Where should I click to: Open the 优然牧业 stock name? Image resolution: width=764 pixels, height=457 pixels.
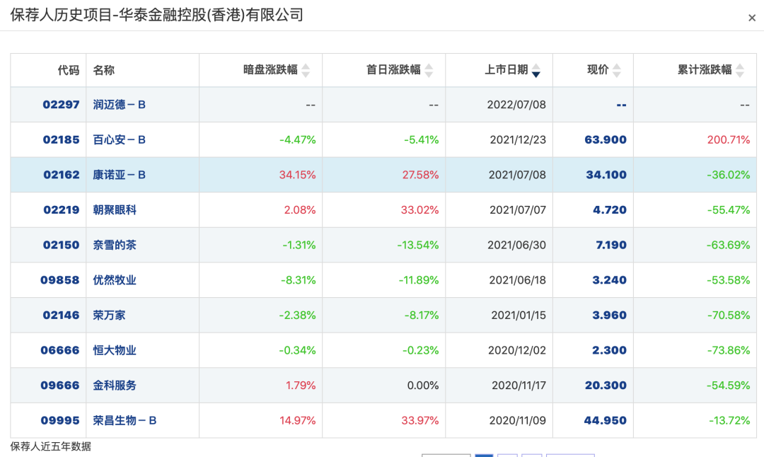pos(115,280)
